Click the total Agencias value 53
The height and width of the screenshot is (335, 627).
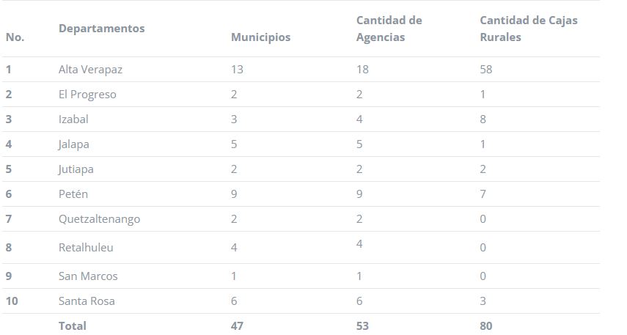362,325
